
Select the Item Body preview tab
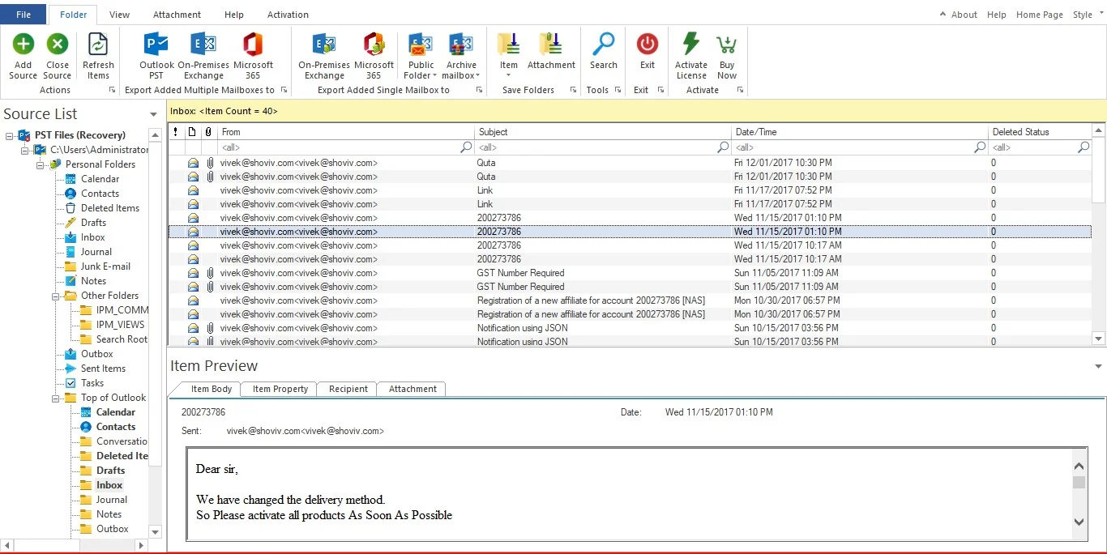212,389
